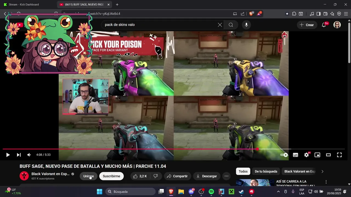Open the Crear menu
This screenshot has width=351, height=197.
307,25
